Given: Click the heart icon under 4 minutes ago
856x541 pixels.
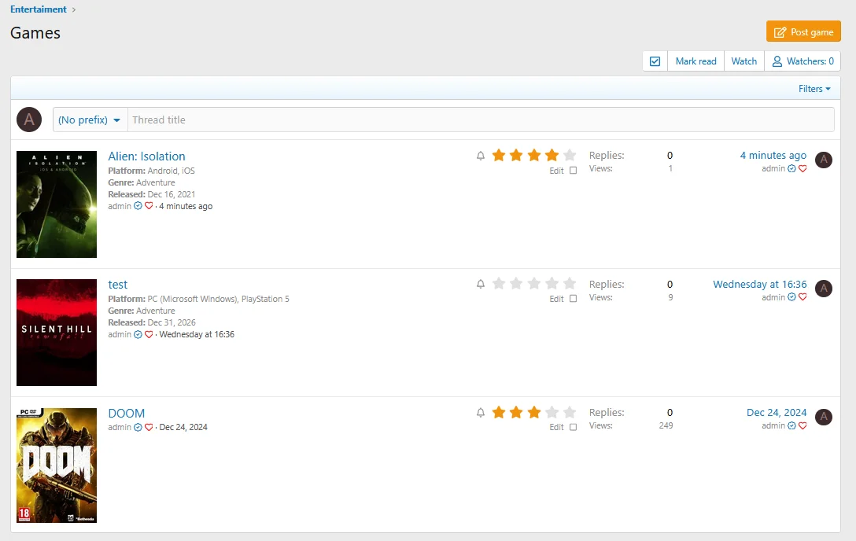Looking at the screenshot, I should pyautogui.click(x=802, y=168).
